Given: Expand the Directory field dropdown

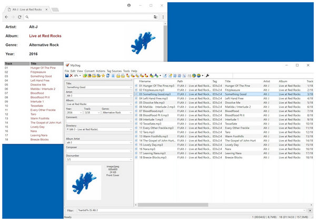Looking at the screenshot, I should click(x=131, y=129).
